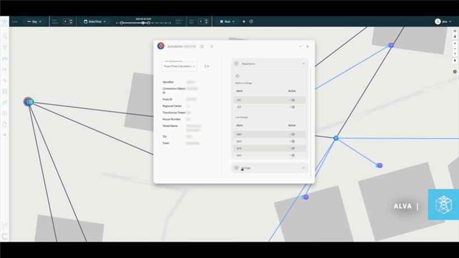459x258 pixels.
Task: Toggle Active switch for medium voltage J03
Action: point(292,106)
